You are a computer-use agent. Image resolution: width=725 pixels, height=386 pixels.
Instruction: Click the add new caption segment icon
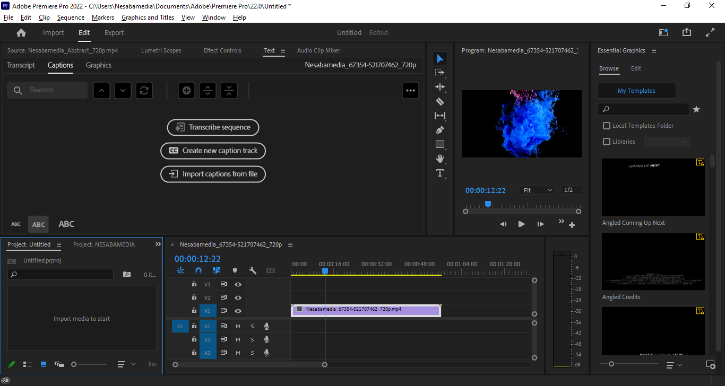[186, 90]
